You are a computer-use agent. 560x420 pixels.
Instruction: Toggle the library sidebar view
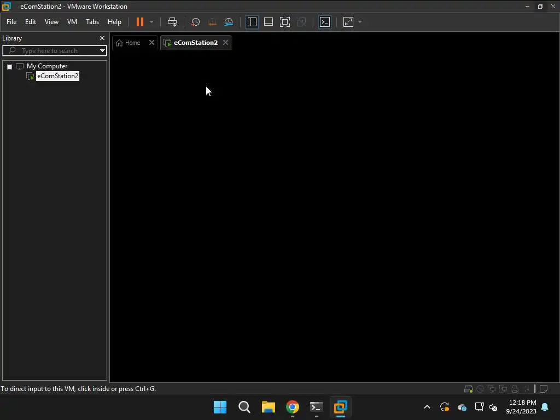[252, 22]
